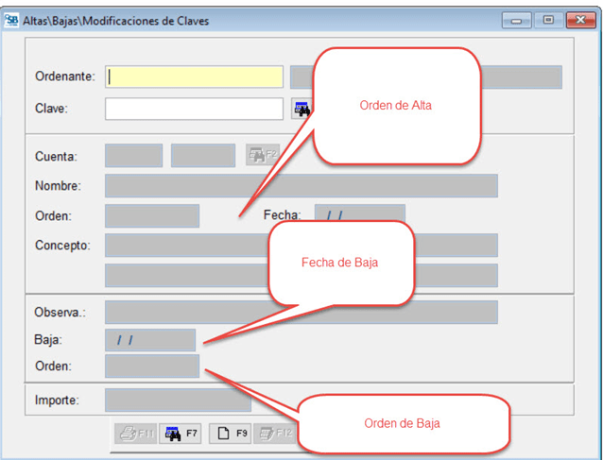Click the binoculars search icon beside Clave
This screenshot has height=460, width=603.
[302, 109]
